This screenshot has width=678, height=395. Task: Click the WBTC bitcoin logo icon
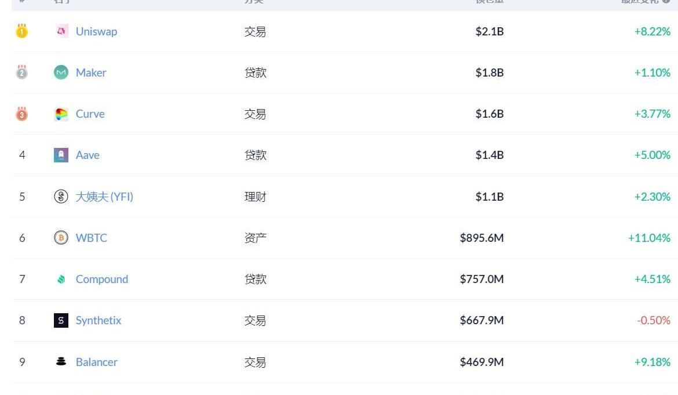(61, 238)
